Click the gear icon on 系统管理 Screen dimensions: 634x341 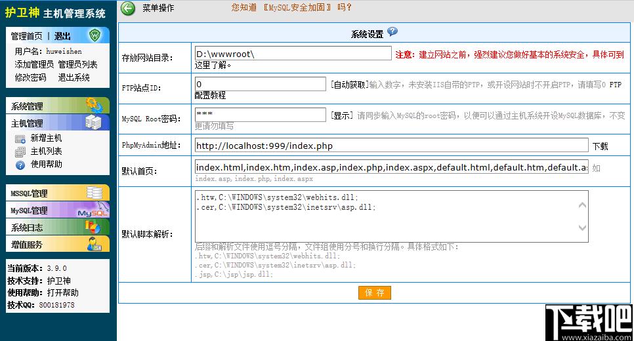pos(95,106)
